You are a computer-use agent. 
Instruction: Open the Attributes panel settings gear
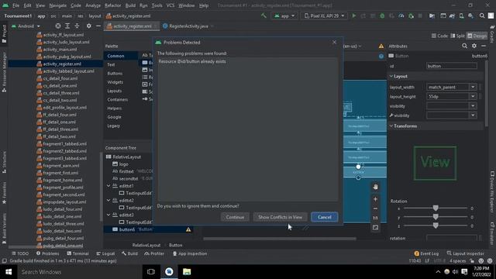tap(474, 46)
